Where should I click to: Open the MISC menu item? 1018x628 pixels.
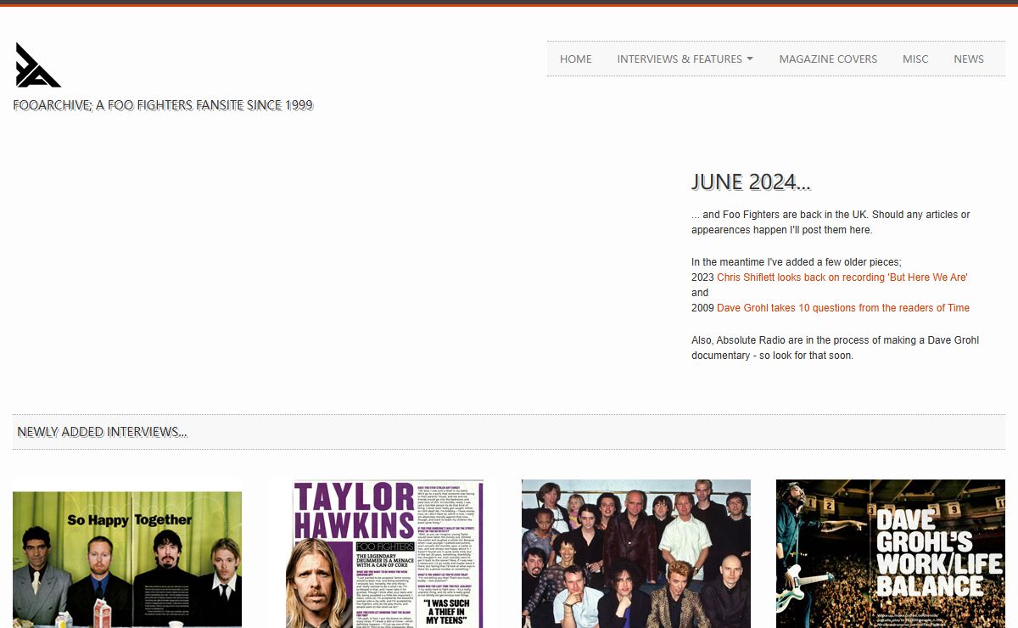[x=915, y=59]
